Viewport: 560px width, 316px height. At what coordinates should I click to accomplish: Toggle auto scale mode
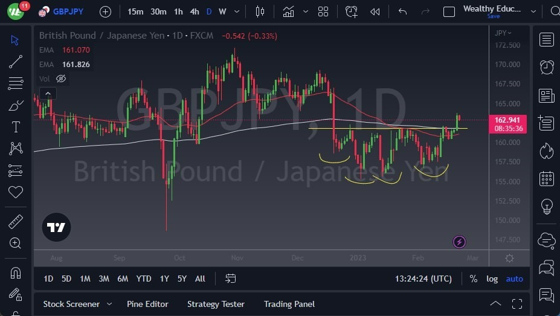tap(514, 279)
